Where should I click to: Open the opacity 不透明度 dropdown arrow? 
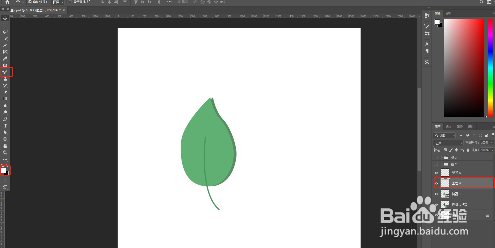(492, 142)
